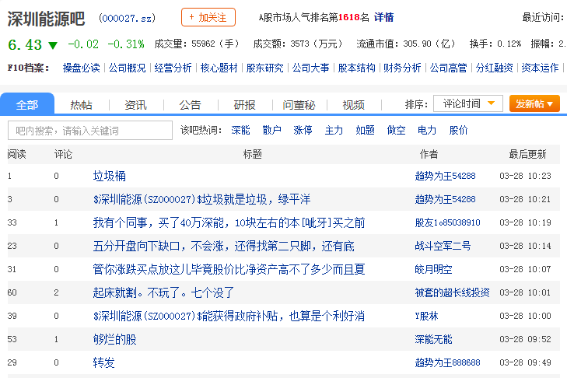
Task: Open author profile 皎月明空
Action: [x=433, y=269]
